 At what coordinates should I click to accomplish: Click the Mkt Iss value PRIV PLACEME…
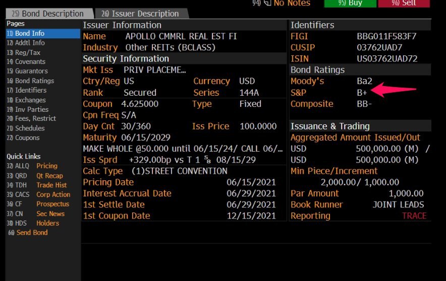(155, 70)
